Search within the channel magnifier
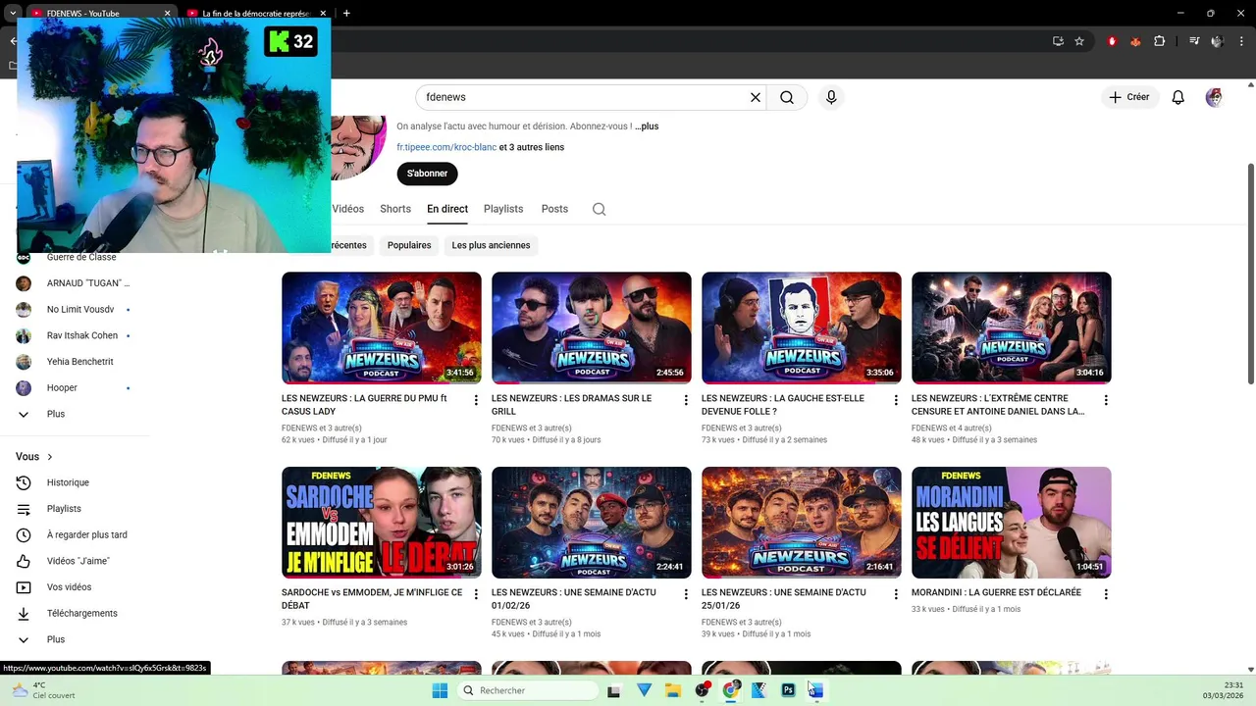 coord(600,209)
